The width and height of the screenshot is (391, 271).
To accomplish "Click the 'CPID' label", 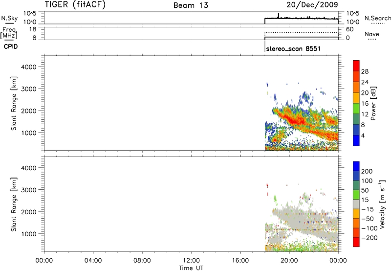I will 11,46.
